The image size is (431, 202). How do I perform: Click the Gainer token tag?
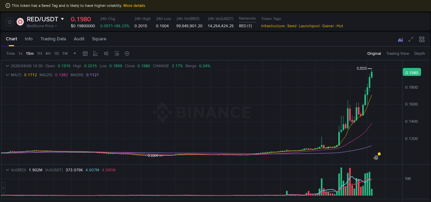pos(328,26)
